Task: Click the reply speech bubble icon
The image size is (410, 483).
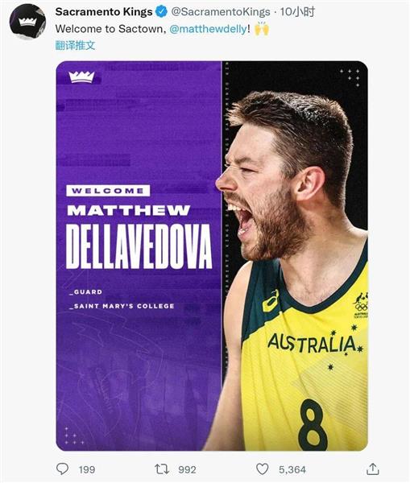Action: tap(63, 469)
